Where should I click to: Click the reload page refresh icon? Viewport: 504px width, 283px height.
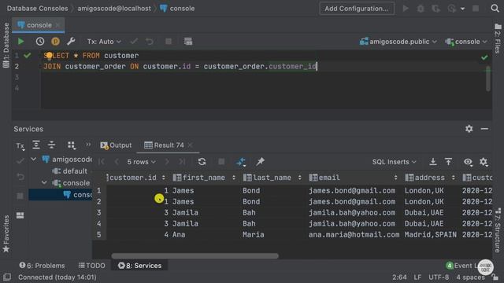(202, 162)
